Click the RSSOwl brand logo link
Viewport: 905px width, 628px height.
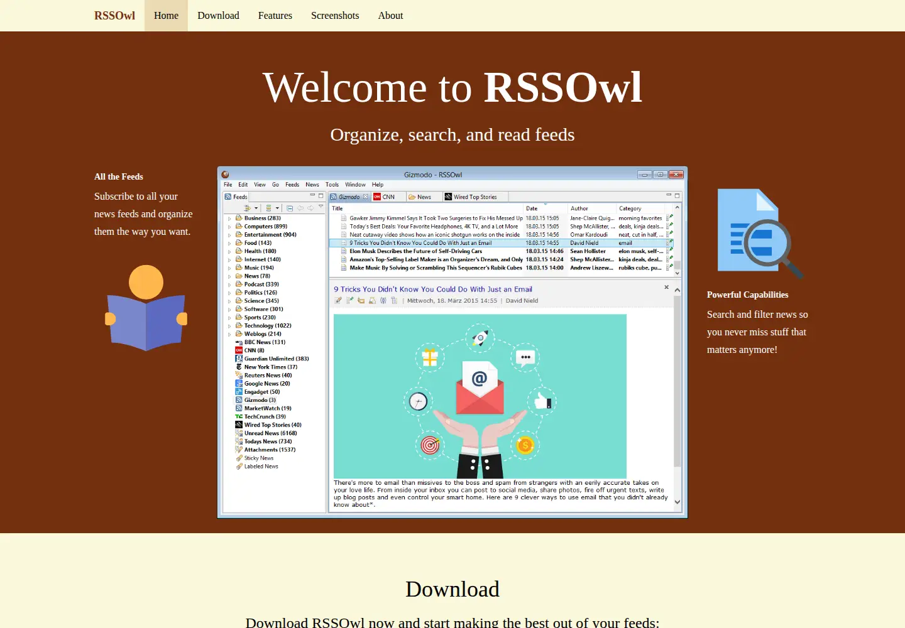pos(114,16)
